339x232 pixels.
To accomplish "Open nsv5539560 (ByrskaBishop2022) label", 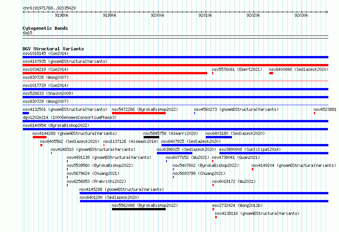I will pyautogui.click(x=100, y=165).
